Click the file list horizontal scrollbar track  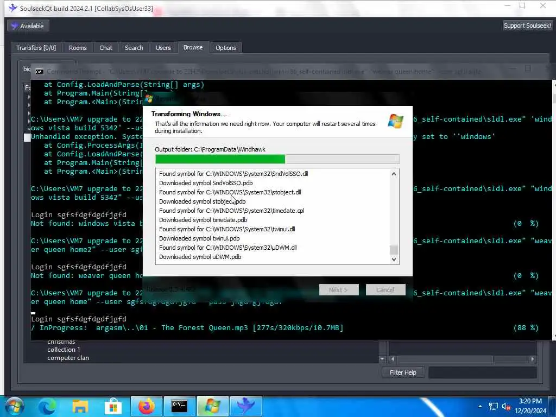(x=463, y=359)
